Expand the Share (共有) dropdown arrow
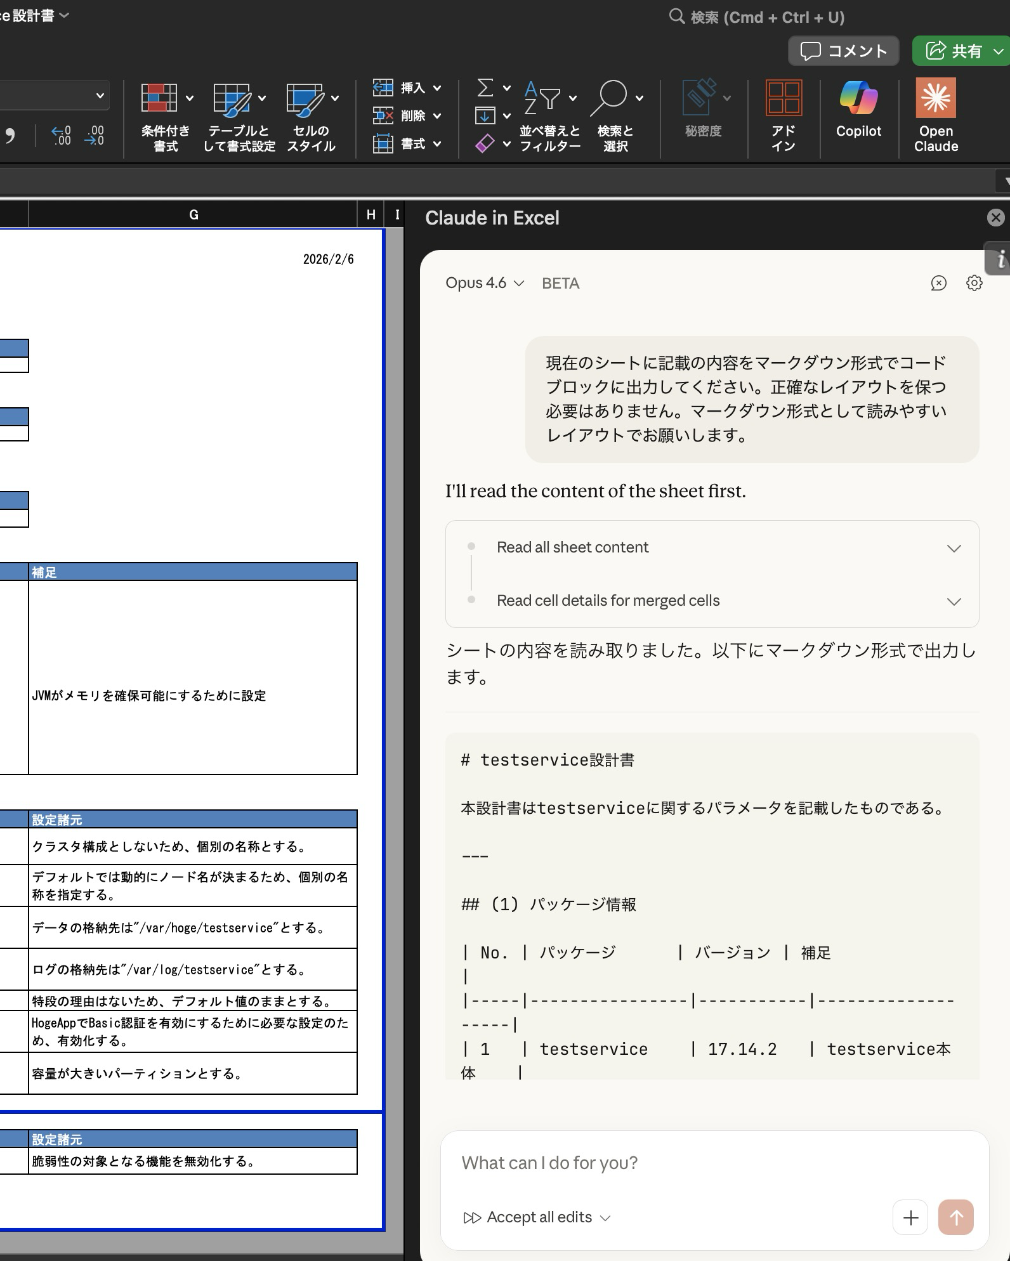The height and width of the screenshot is (1261, 1010). 998,51
